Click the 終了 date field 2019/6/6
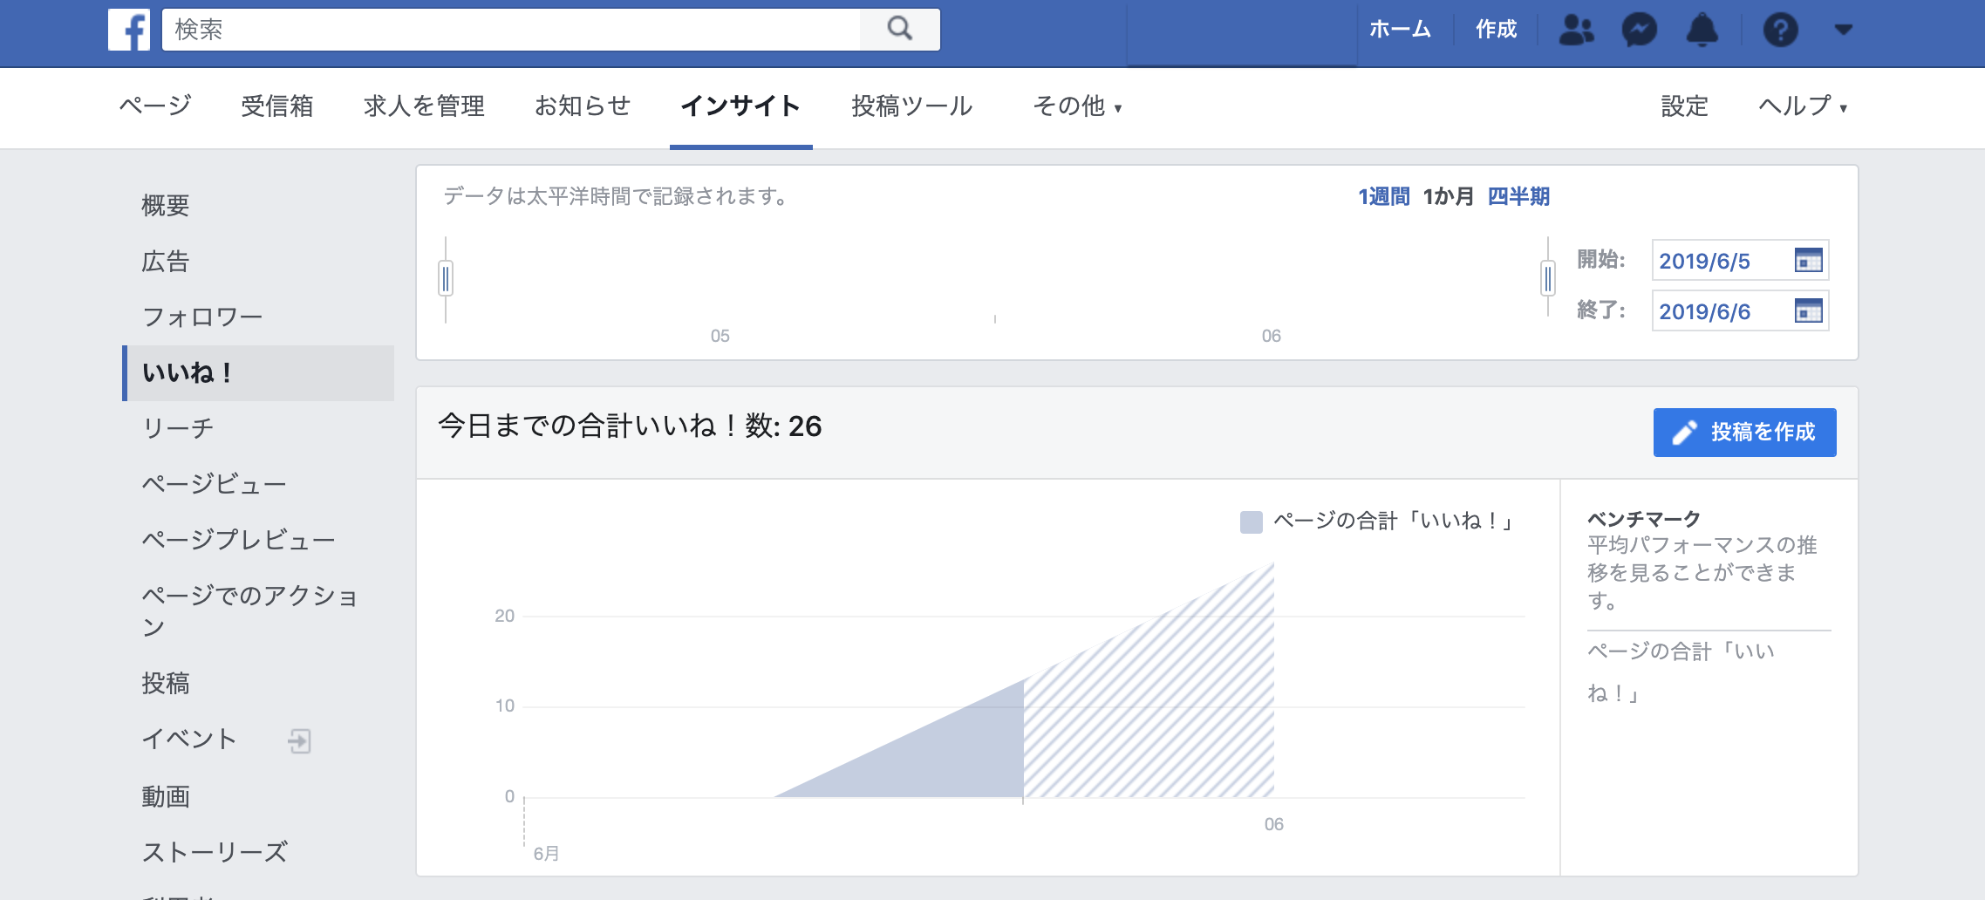The image size is (1985, 900). point(1740,310)
